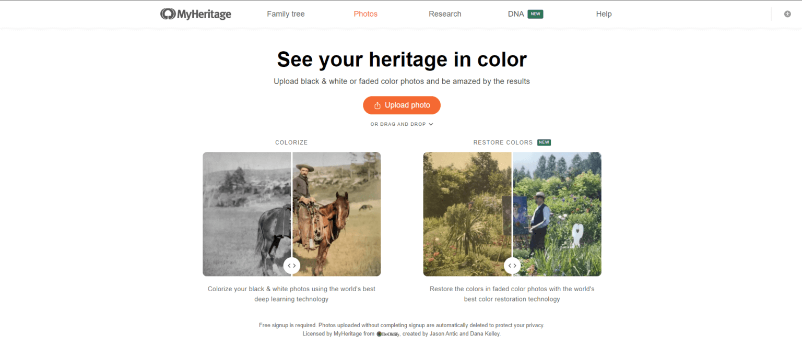The width and height of the screenshot is (802, 347).
Task: Expand the OR DRAG AND DROP chevron
Action: (431, 124)
